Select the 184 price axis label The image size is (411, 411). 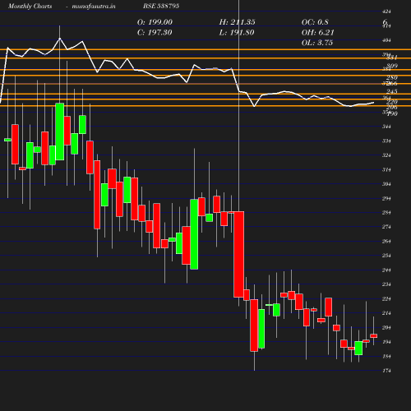coord(386,356)
